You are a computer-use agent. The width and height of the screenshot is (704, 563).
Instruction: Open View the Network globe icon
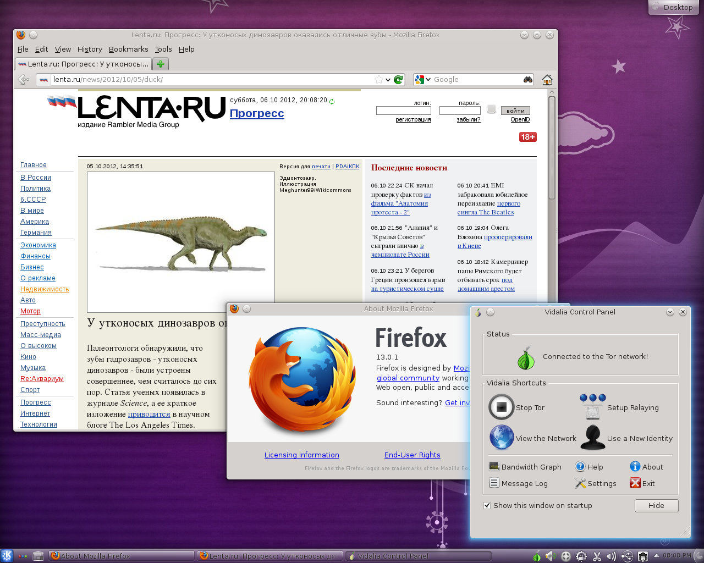point(502,438)
